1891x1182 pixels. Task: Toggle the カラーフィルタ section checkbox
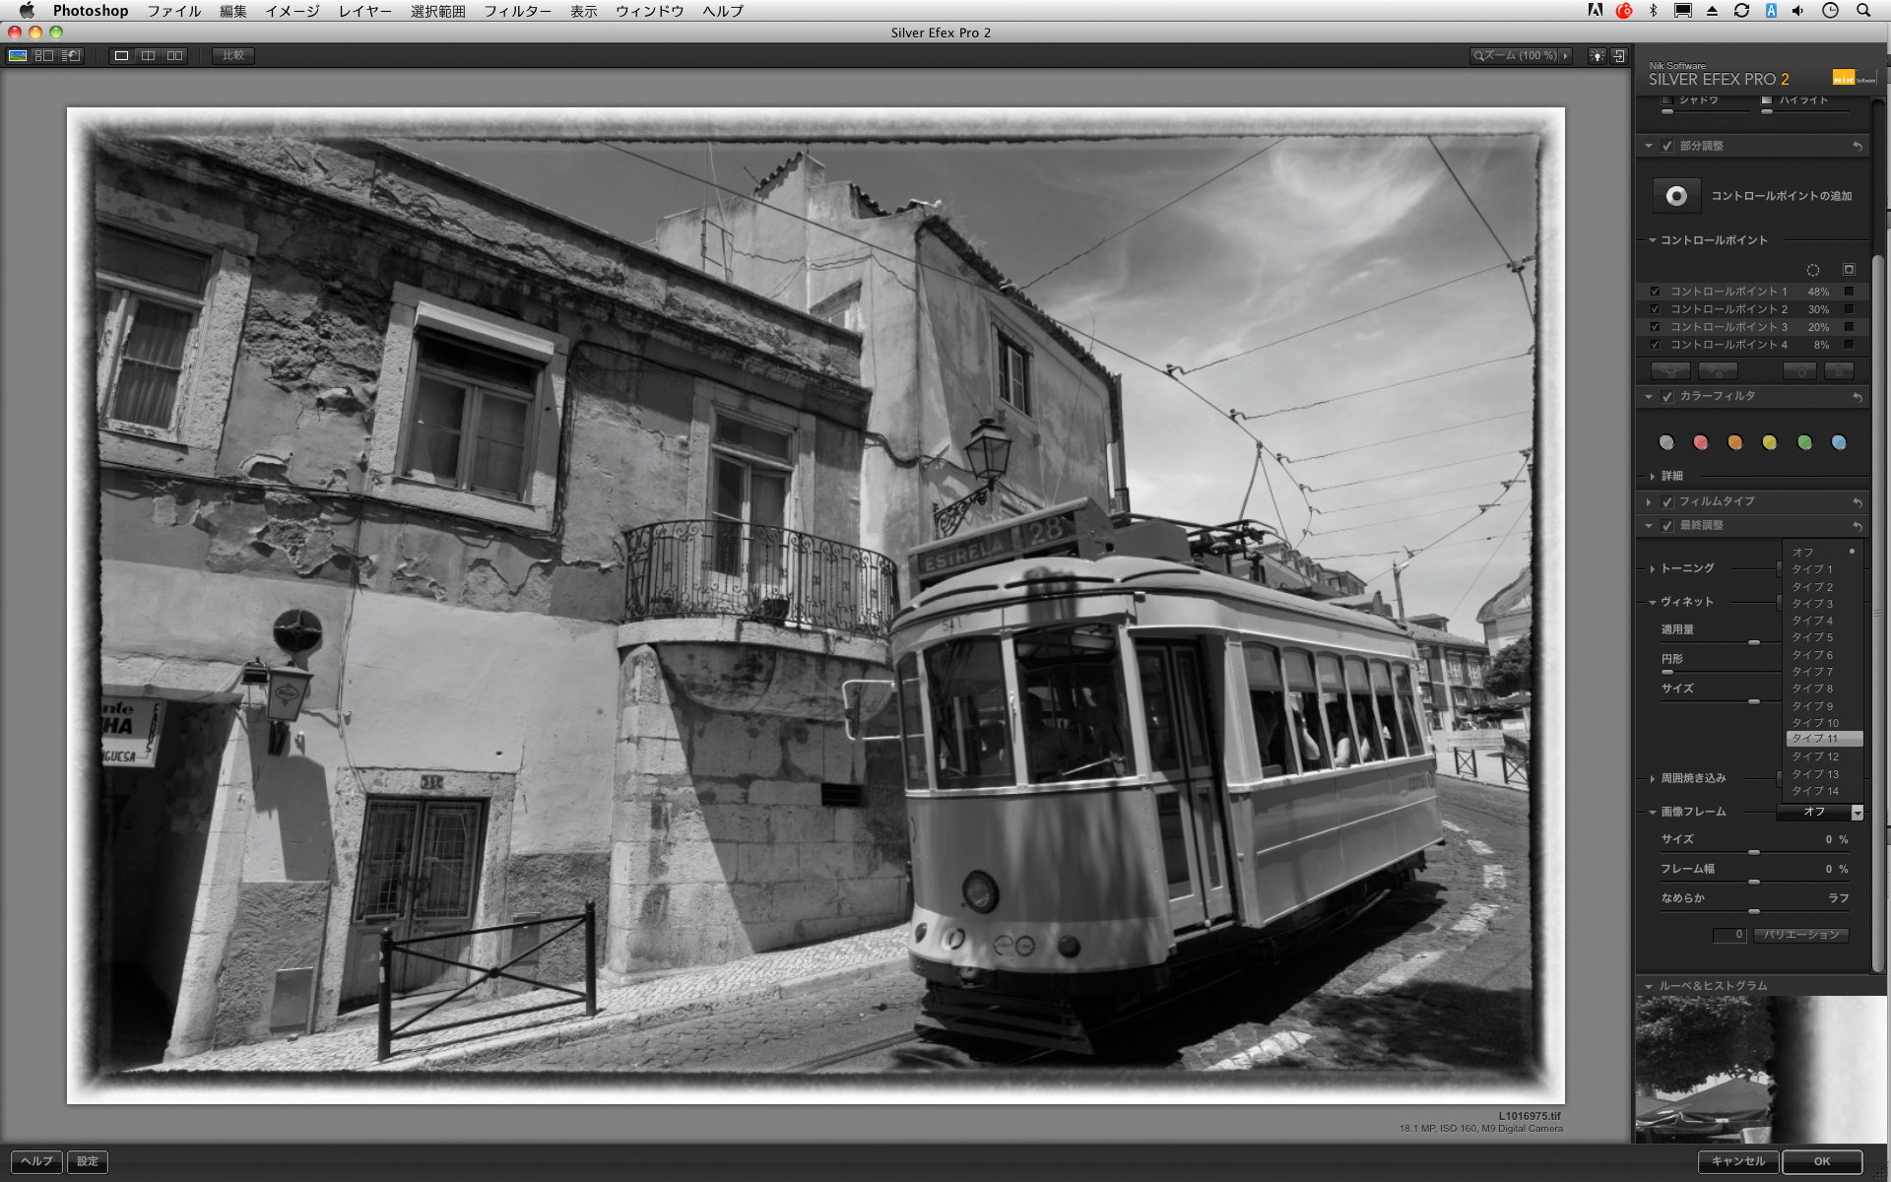pos(1667,397)
